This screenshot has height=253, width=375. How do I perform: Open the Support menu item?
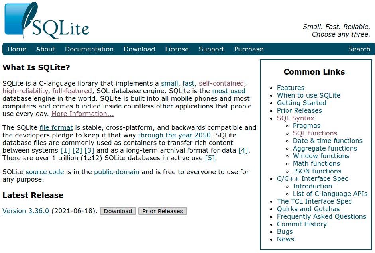tap(212, 49)
